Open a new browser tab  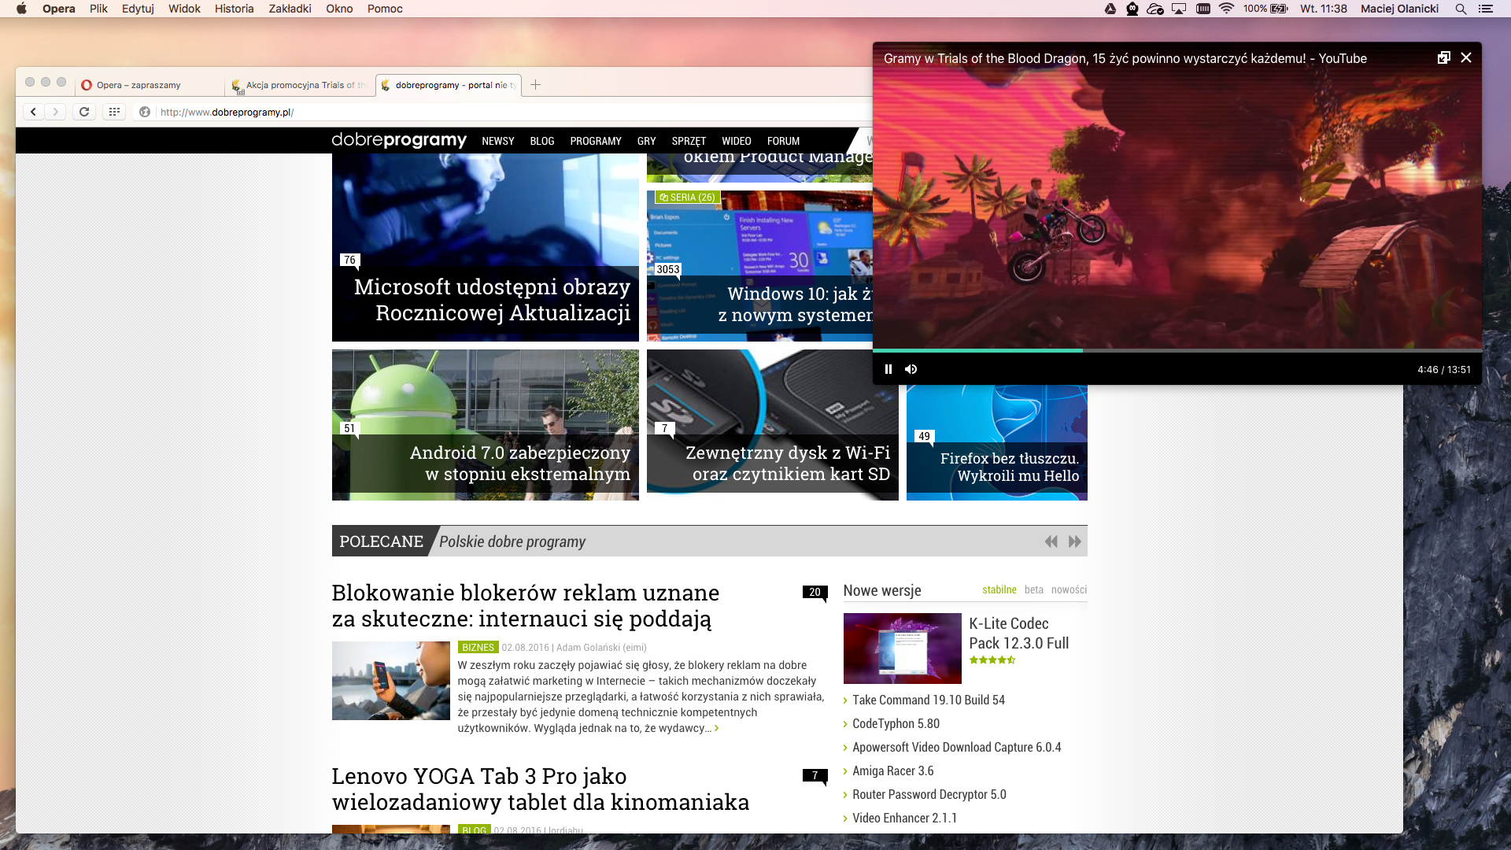pos(535,84)
